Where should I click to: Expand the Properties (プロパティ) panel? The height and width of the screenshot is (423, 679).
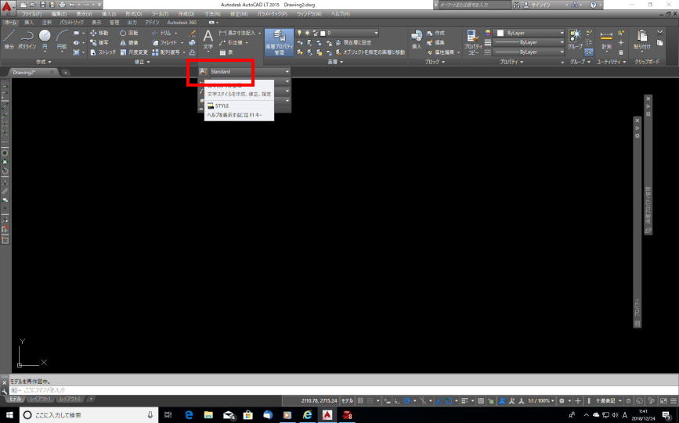511,62
